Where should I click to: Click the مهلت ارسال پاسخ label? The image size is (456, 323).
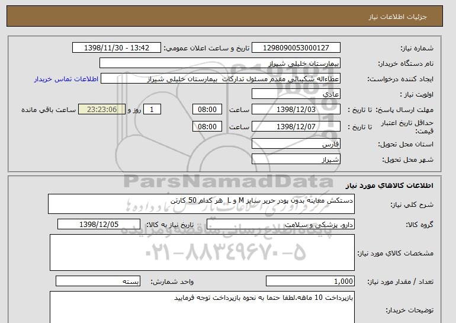[404, 110]
